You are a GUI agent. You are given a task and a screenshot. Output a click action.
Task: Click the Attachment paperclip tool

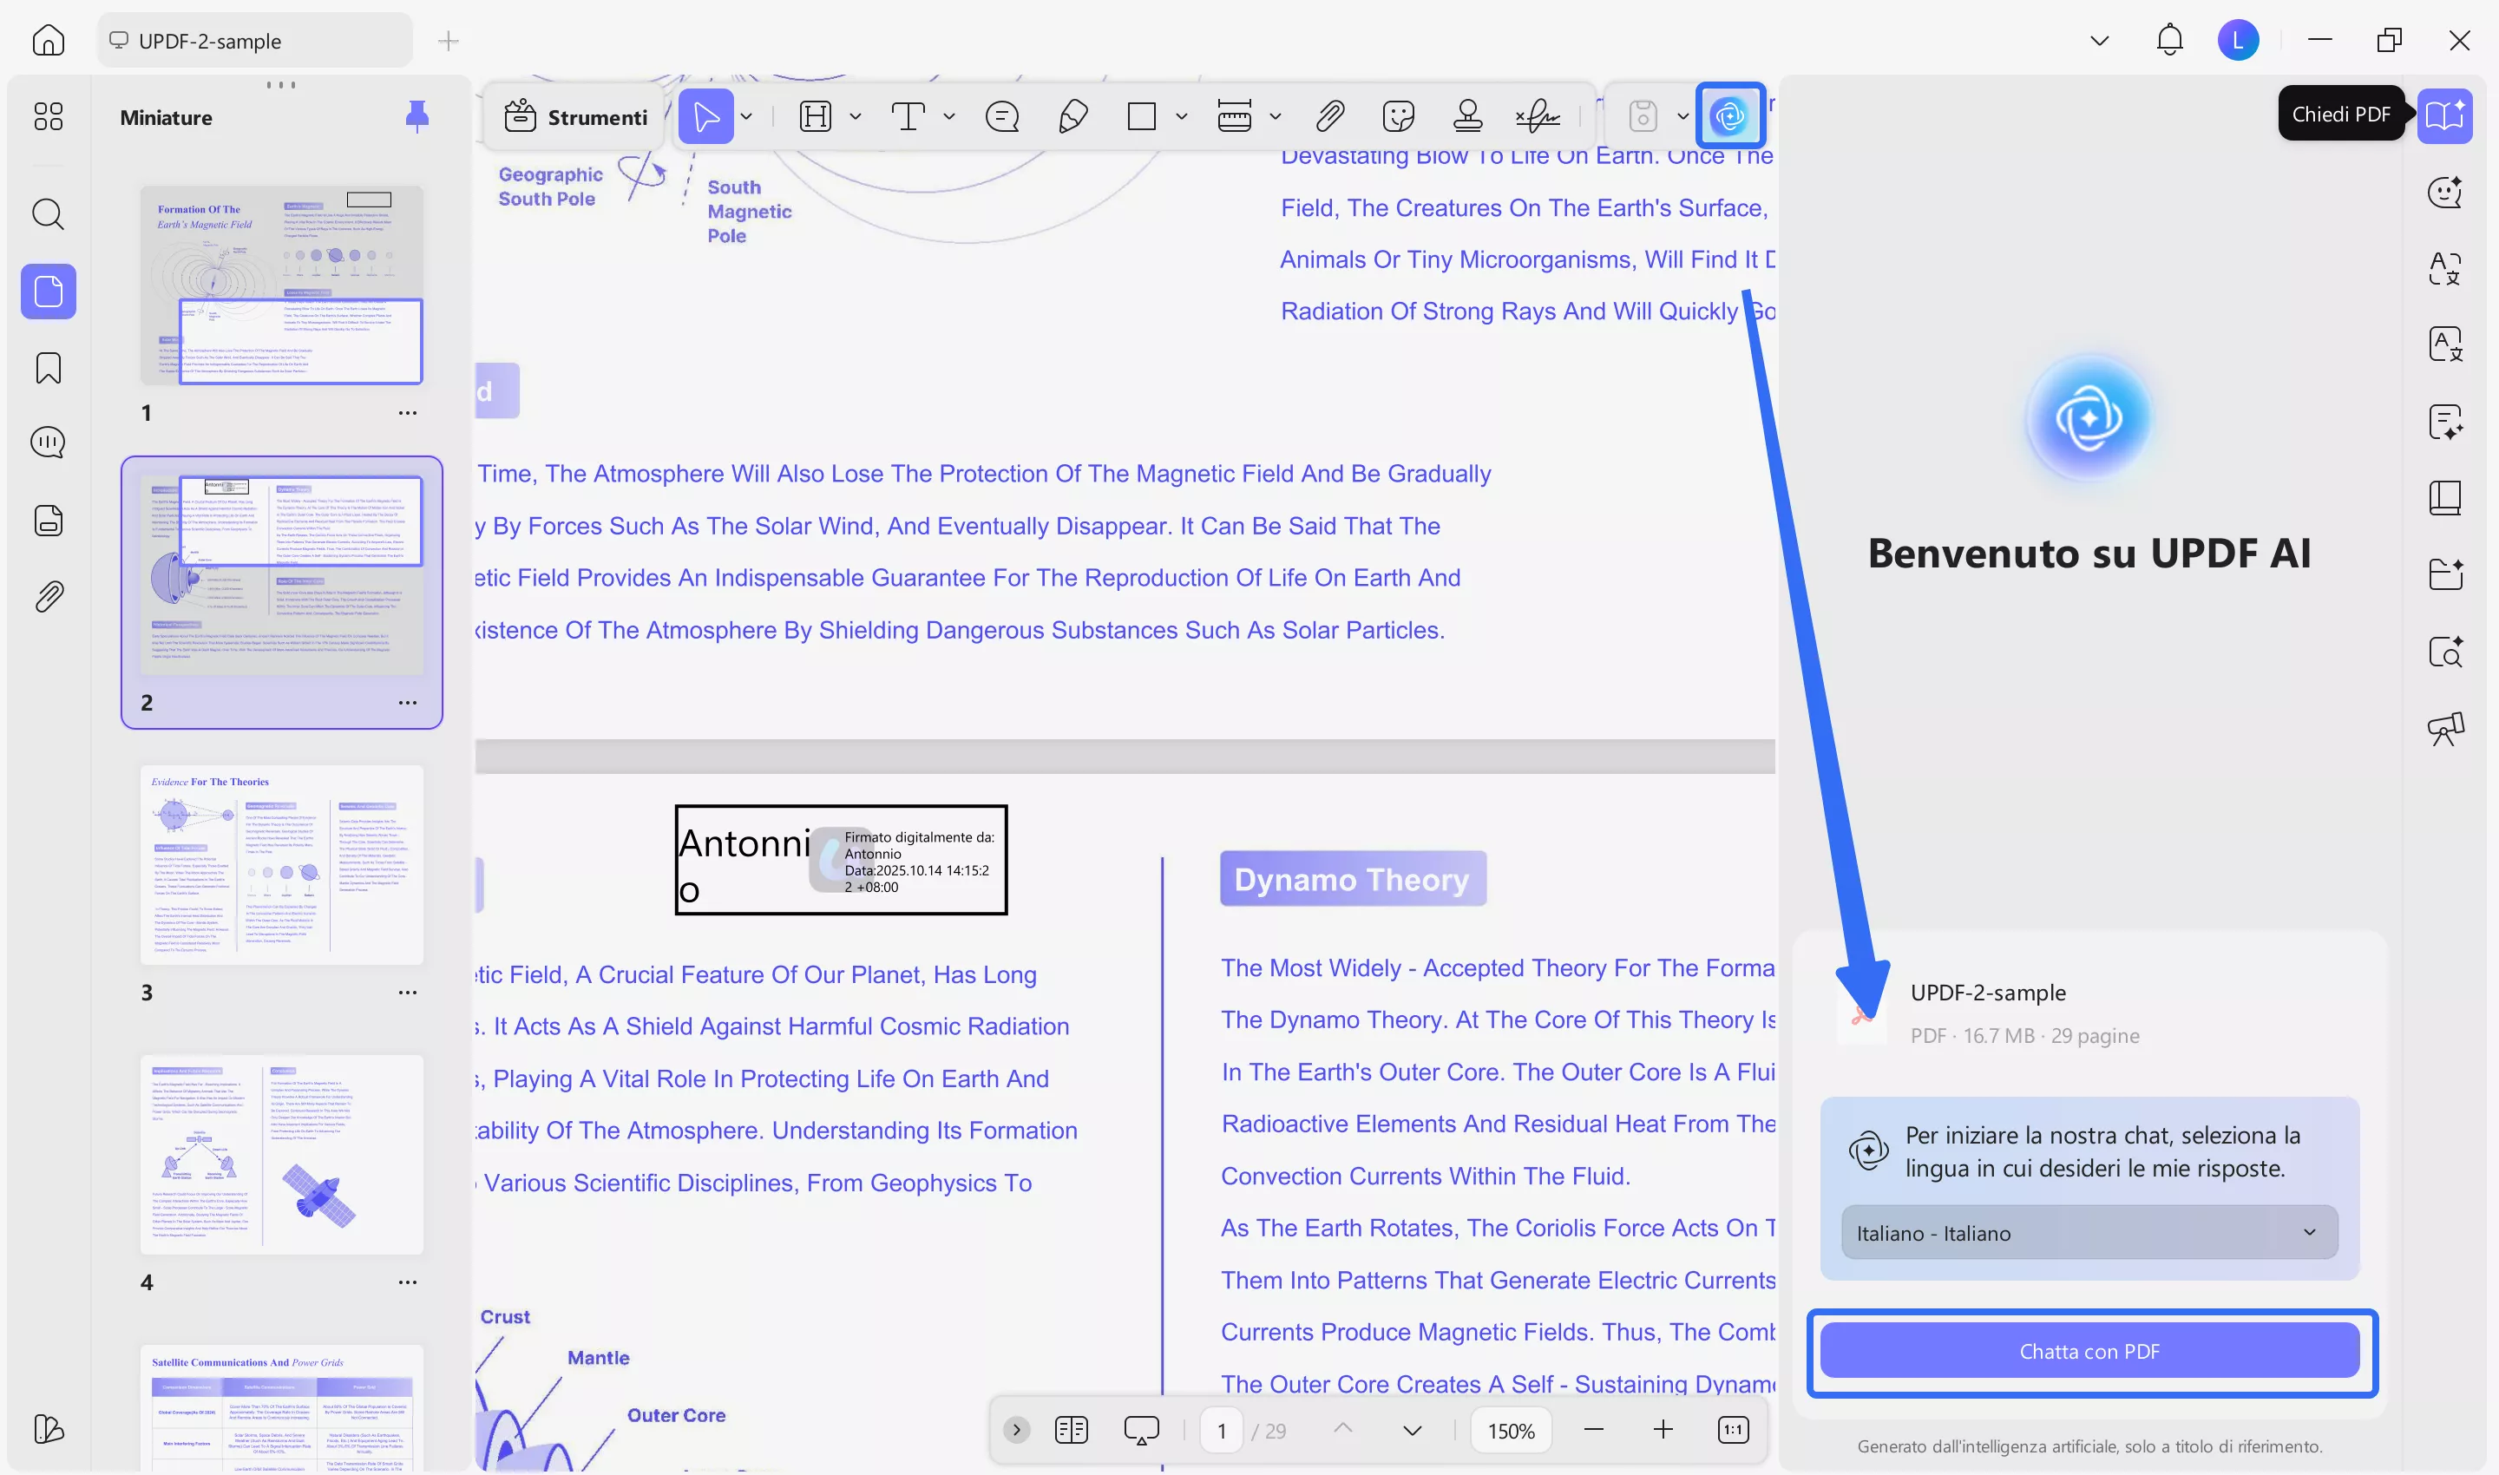coord(1330,116)
